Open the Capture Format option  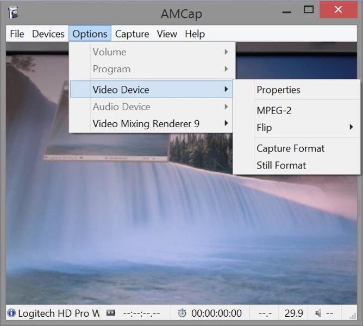(290, 148)
